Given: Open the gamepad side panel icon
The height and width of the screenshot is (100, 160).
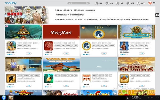Looking at the screenshot, I should tap(157, 15).
